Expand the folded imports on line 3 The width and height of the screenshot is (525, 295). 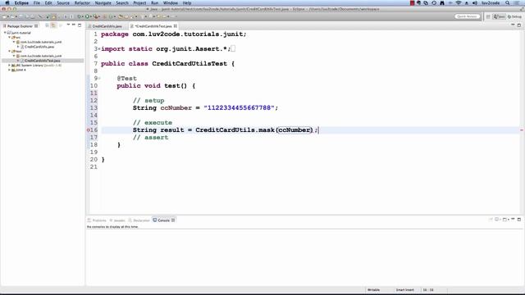[x=99, y=49]
